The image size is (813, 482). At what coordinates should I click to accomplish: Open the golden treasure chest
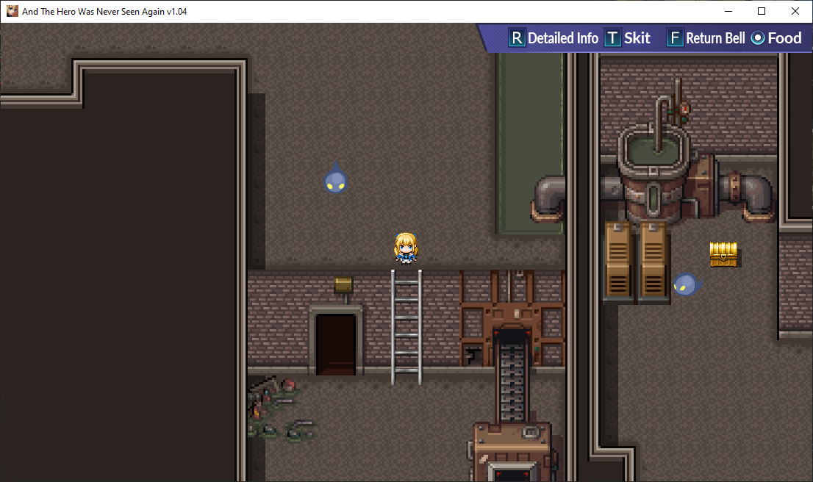pyautogui.click(x=723, y=254)
